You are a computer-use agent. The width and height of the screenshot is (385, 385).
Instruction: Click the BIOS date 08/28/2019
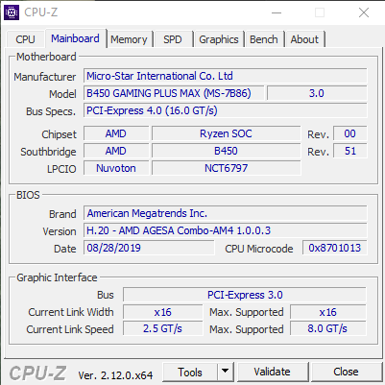pyautogui.click(x=149, y=248)
